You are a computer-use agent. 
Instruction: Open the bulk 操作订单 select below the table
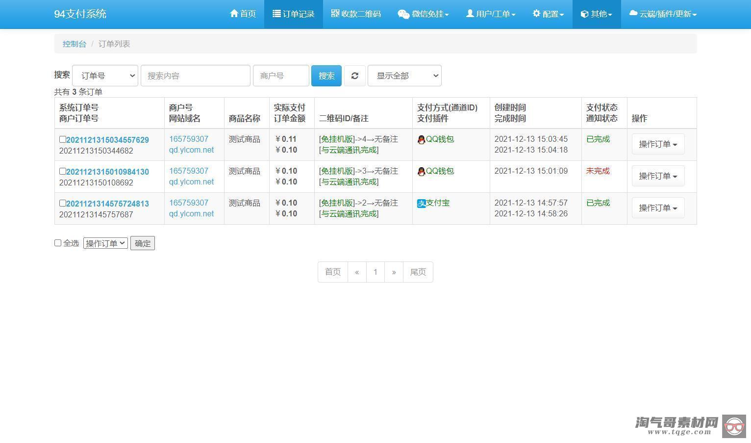pos(105,243)
